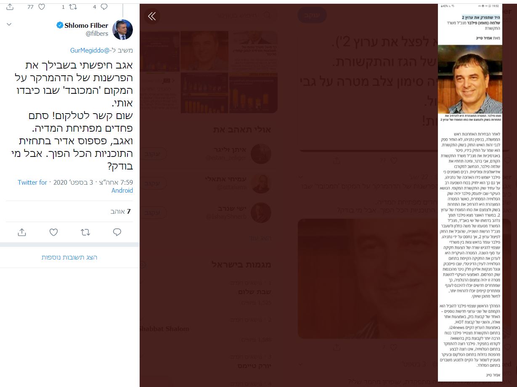Open the Shlomo Filber display name link
Screen dimensions: 517x387
[x=86, y=26]
